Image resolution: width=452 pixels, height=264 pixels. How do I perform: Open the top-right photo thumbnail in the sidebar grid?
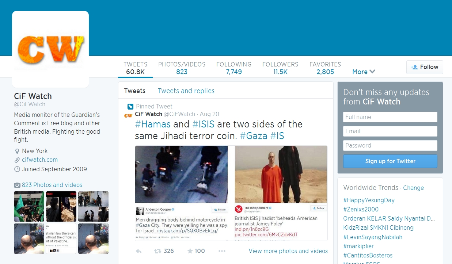pyautogui.click(x=93, y=206)
